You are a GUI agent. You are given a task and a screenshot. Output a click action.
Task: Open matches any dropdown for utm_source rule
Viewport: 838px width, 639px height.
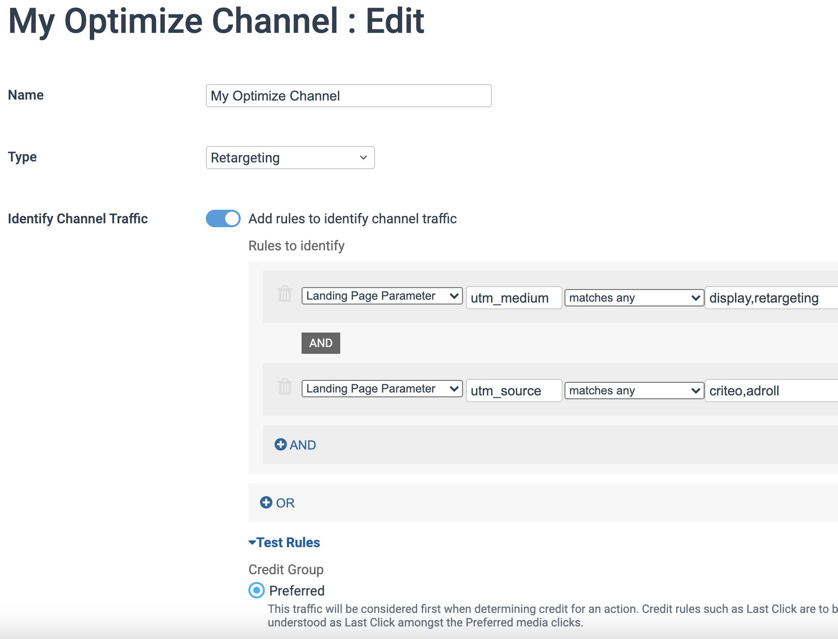634,391
